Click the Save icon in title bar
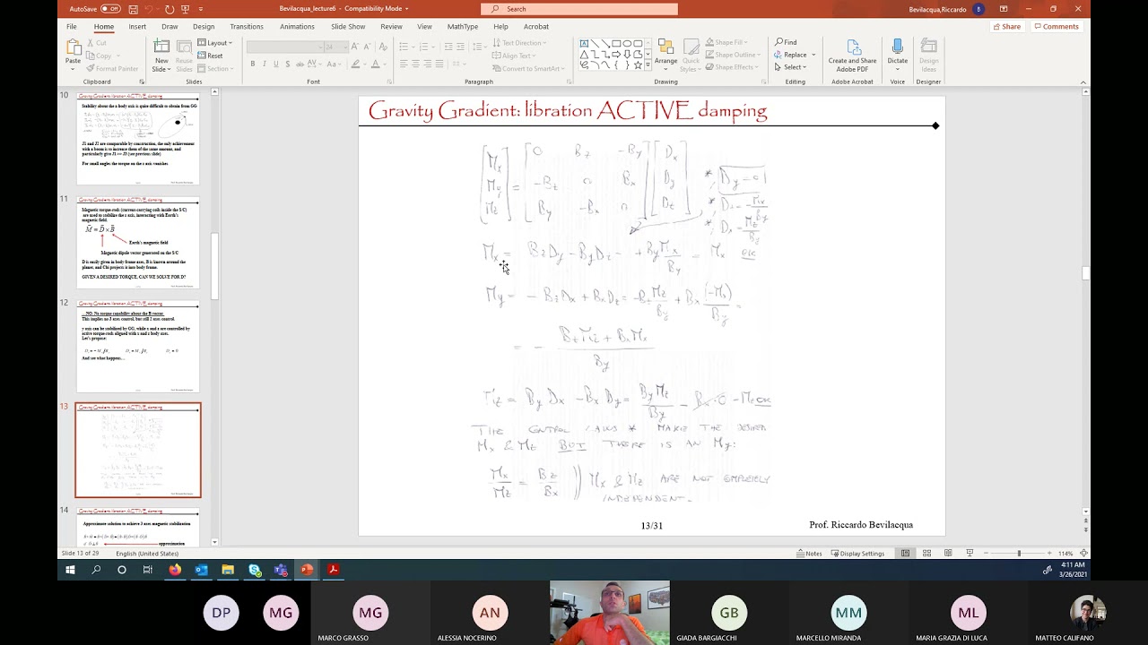 coord(133,9)
